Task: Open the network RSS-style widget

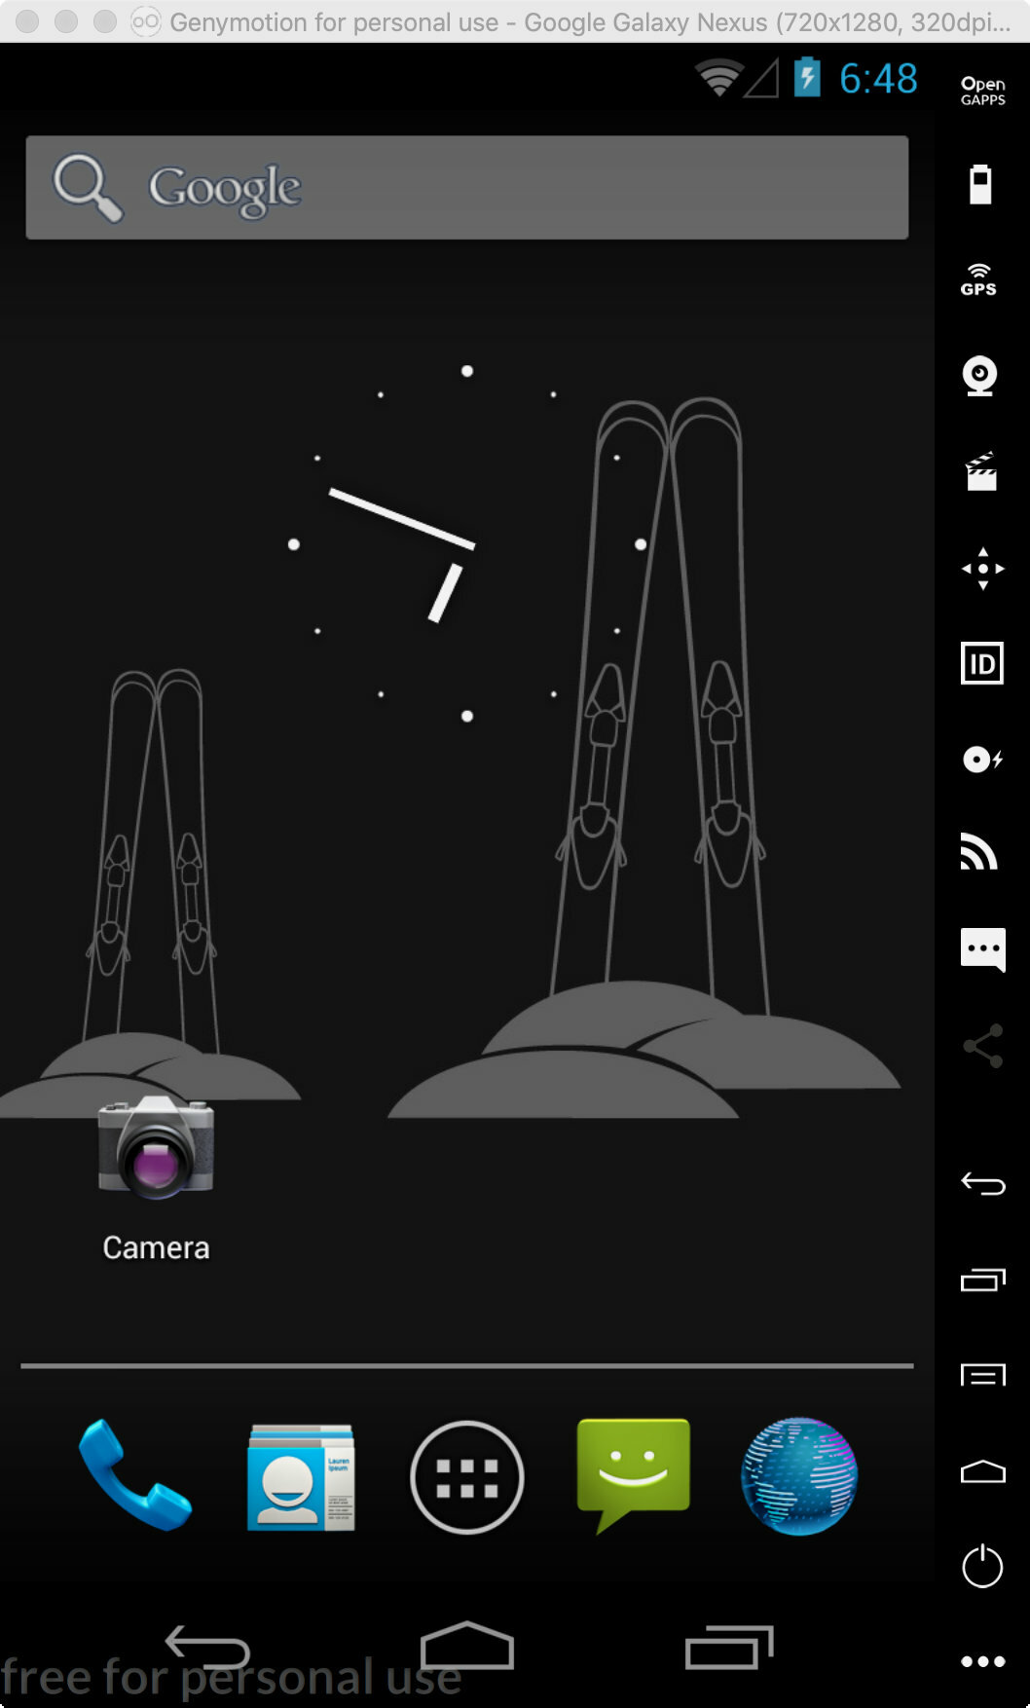Action: (979, 852)
